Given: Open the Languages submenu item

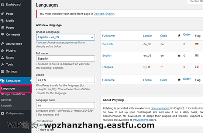Looking at the screenshot, I should (8, 88).
